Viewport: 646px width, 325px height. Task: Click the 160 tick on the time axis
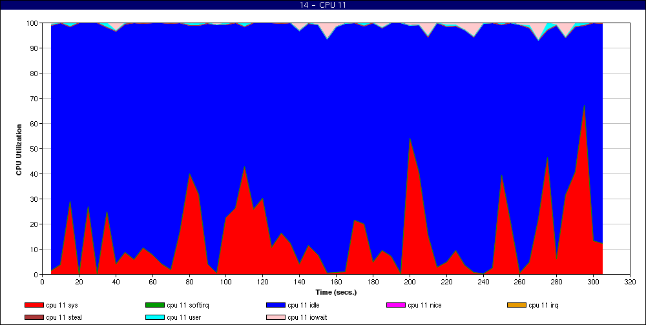(336, 282)
